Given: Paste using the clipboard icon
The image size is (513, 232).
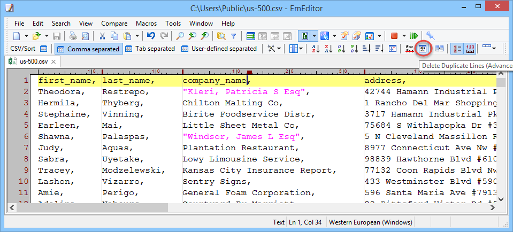Looking at the screenshot, I should (127, 36).
